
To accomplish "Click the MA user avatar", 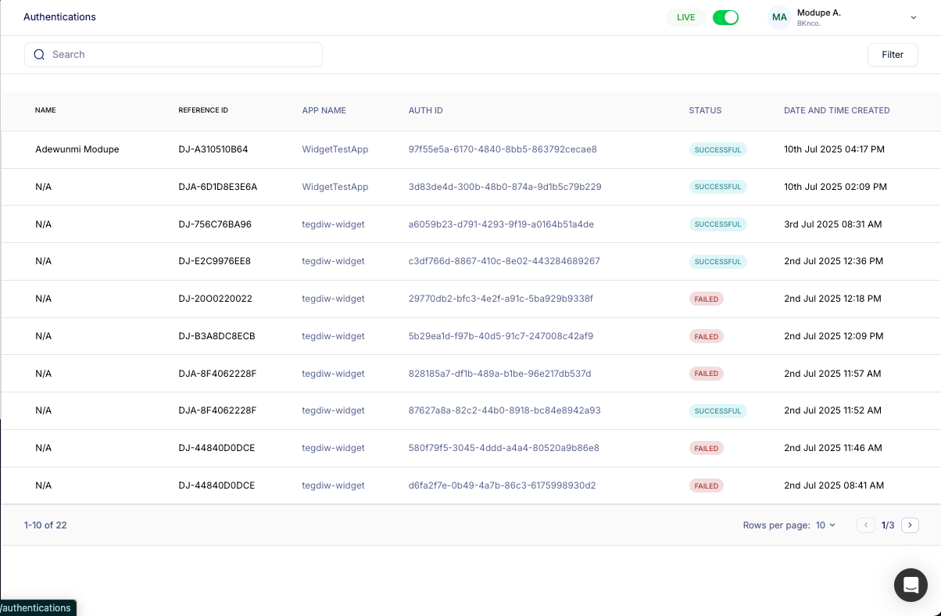I will pyautogui.click(x=779, y=17).
